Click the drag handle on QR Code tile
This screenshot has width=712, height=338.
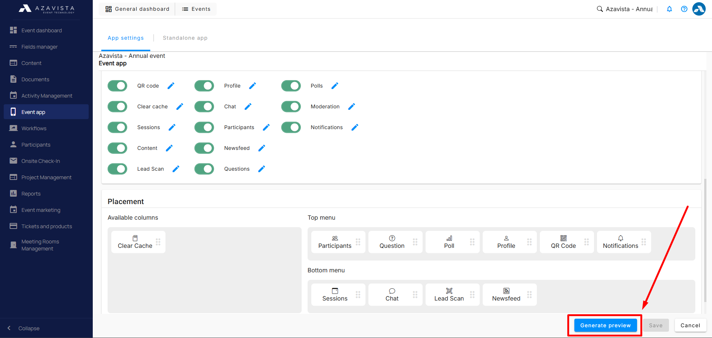[587, 242]
